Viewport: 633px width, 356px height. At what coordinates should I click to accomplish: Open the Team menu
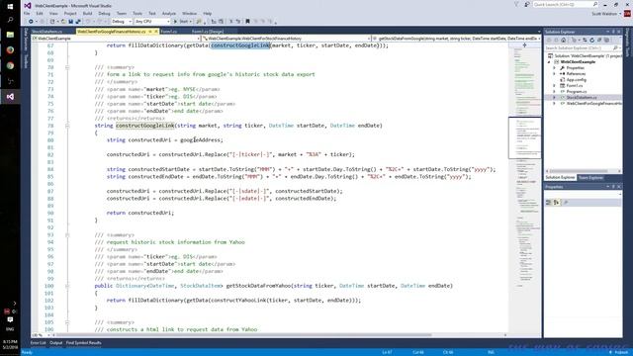121,13
